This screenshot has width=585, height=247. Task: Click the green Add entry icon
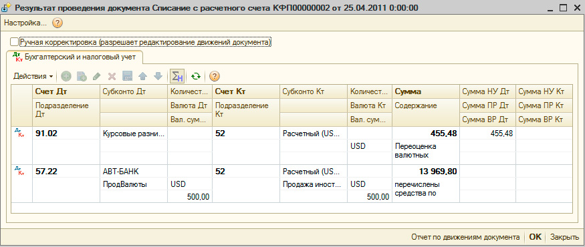(x=66, y=76)
